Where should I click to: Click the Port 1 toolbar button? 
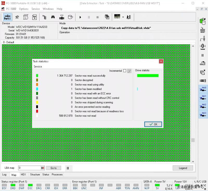click(x=7, y=17)
